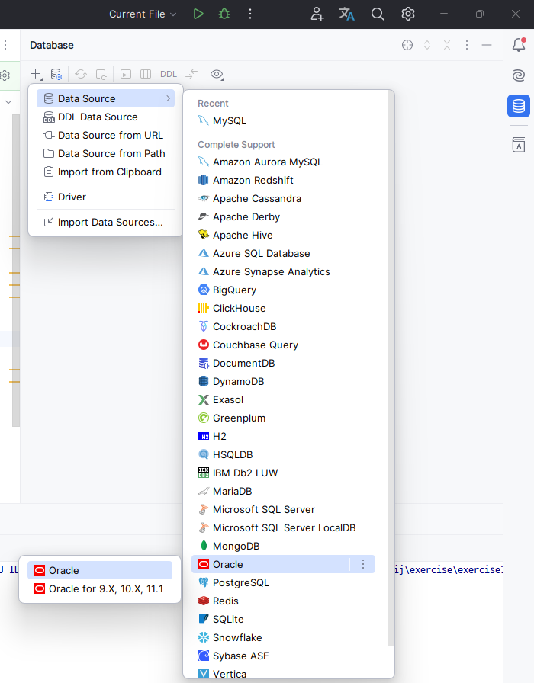Image resolution: width=534 pixels, height=683 pixels.
Task: Choose Exasol
Action: tap(283, 400)
